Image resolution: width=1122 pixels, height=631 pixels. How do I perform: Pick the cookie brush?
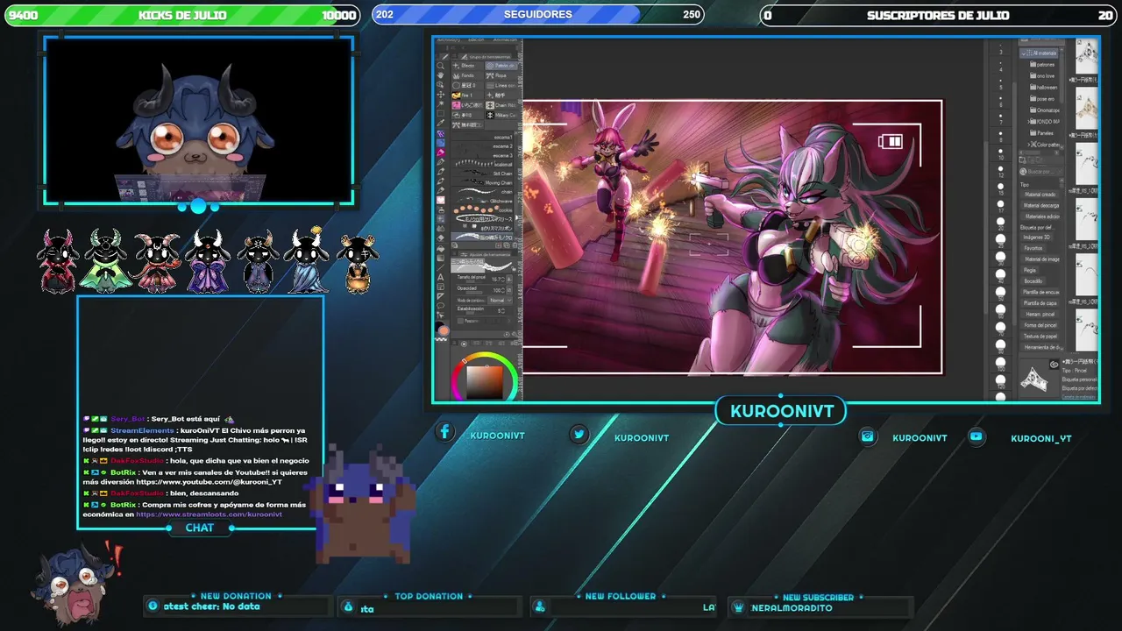(x=483, y=210)
